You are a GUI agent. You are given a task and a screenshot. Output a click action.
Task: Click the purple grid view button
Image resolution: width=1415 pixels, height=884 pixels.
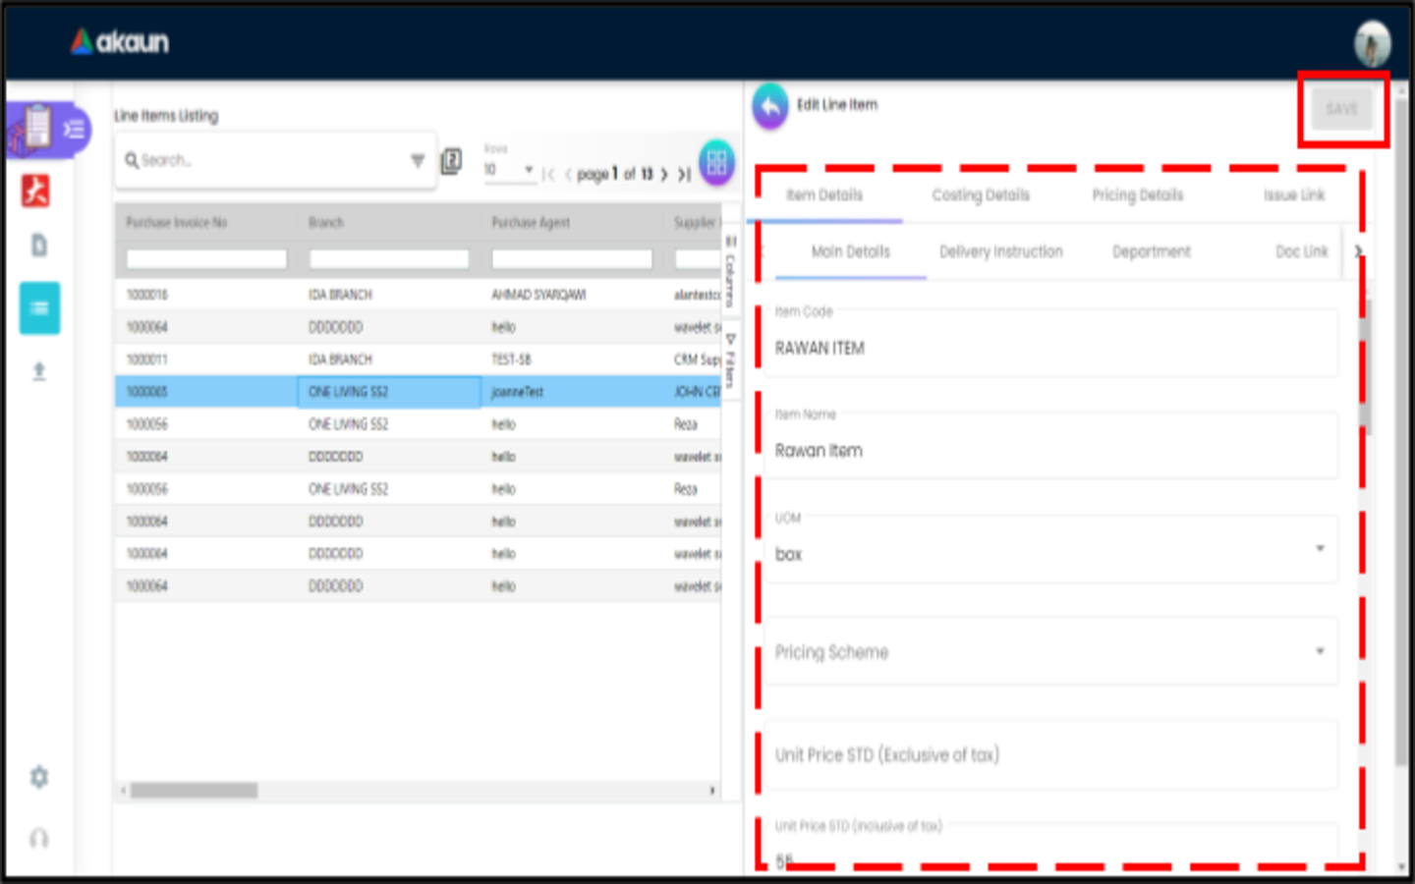tap(717, 162)
